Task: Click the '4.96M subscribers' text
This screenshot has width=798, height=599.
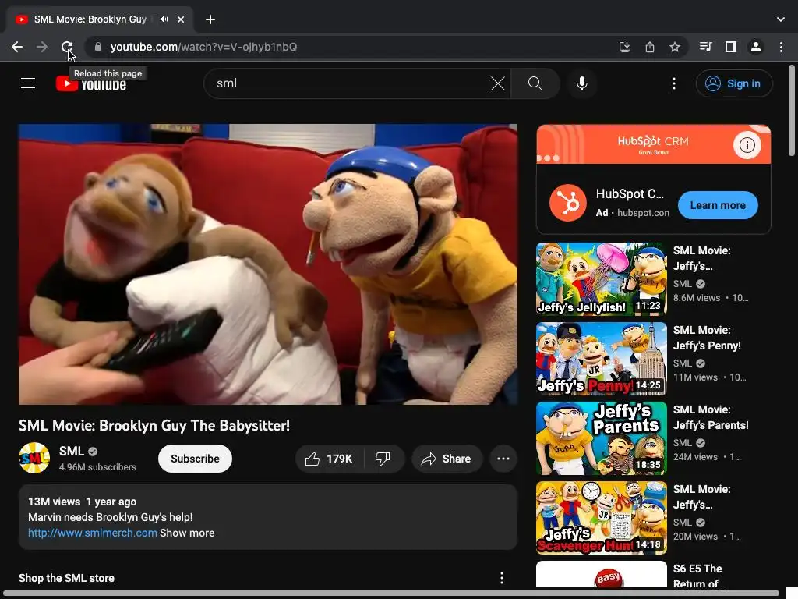Action: (x=97, y=467)
